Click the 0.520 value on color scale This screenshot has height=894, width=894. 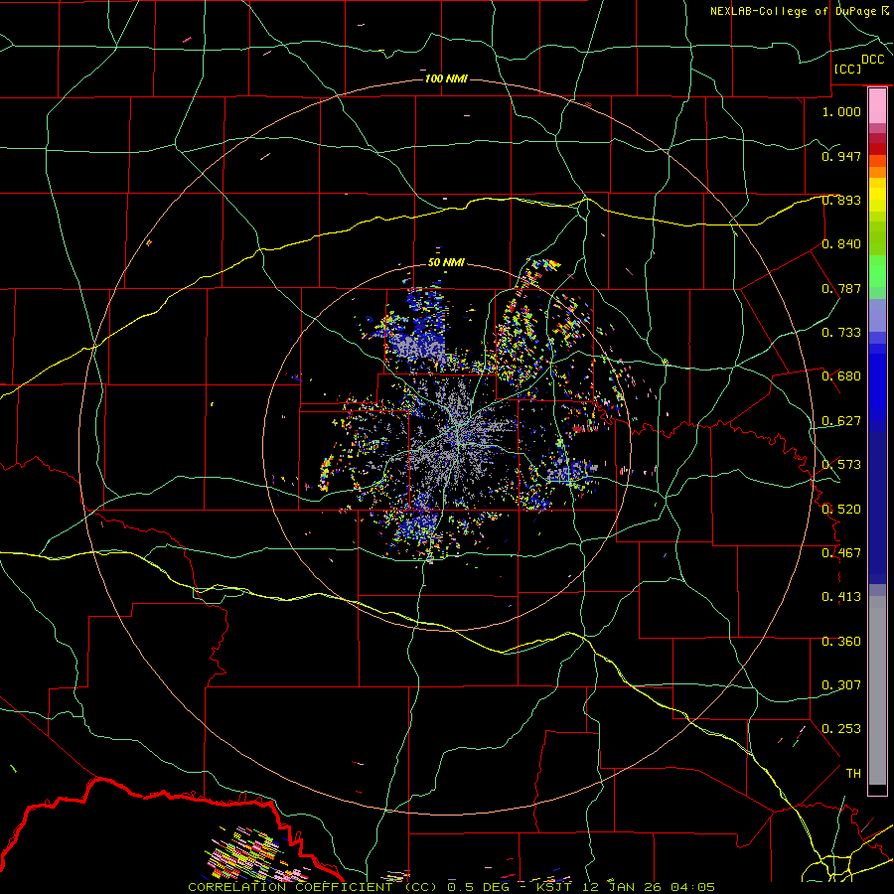coord(841,510)
